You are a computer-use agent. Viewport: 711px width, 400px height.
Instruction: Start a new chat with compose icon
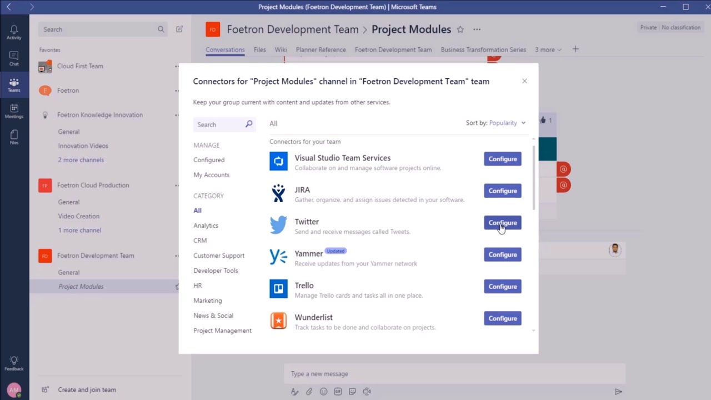(x=179, y=29)
